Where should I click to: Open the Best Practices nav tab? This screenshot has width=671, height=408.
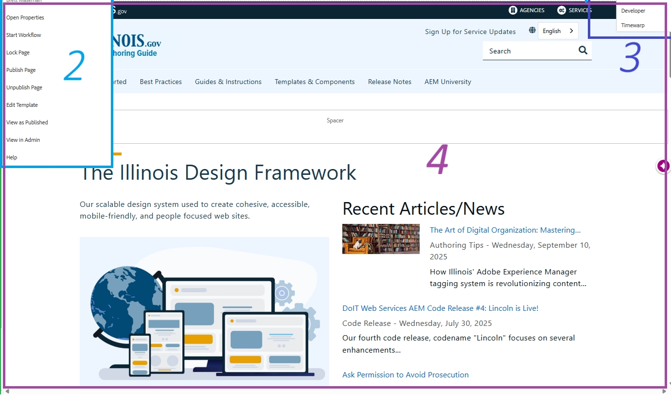coord(160,82)
